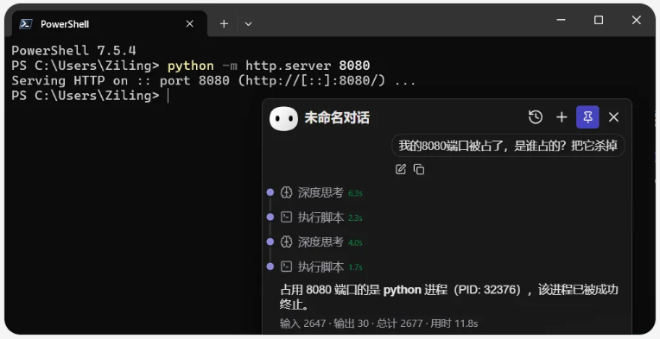Click the 未命名对话 title
This screenshot has height=339, width=660.
click(337, 118)
